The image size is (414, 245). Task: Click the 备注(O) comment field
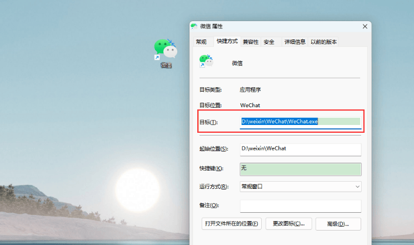tap(301, 206)
